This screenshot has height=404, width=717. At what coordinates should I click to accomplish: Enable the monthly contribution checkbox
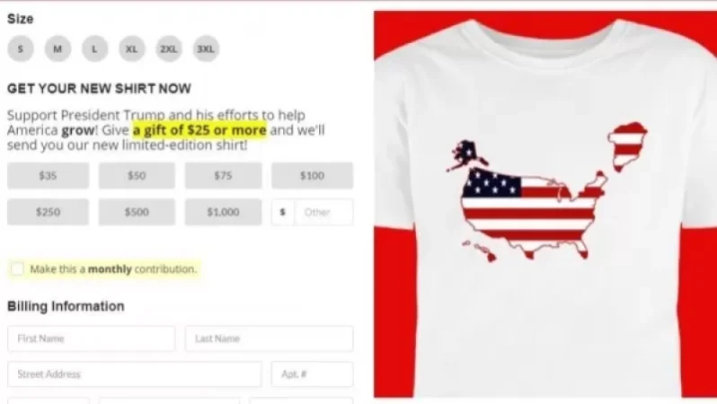[17, 268]
